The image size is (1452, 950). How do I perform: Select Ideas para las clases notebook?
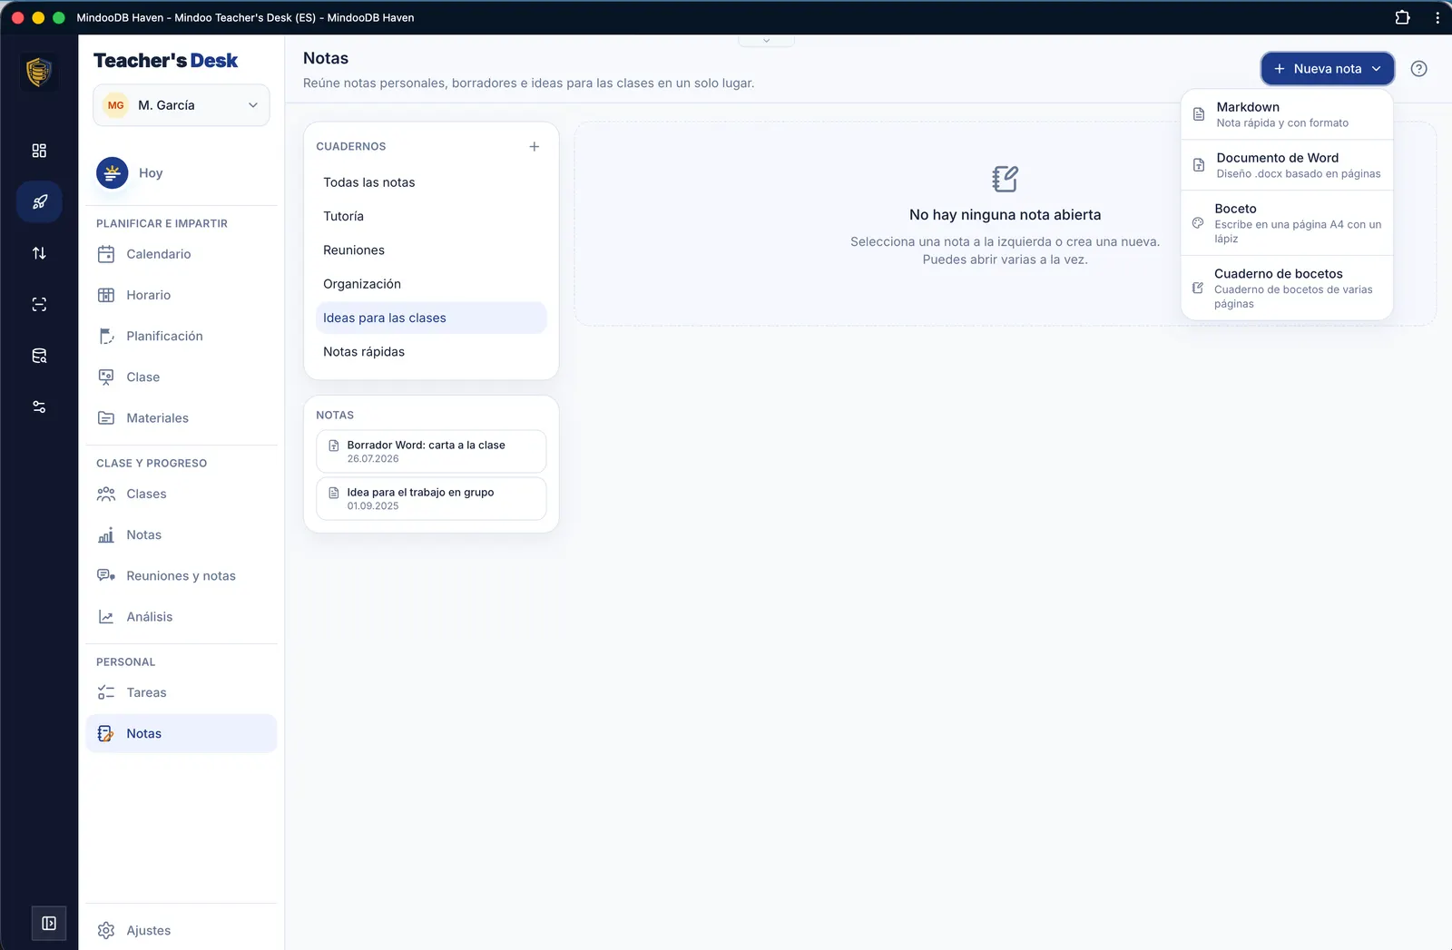pos(431,318)
